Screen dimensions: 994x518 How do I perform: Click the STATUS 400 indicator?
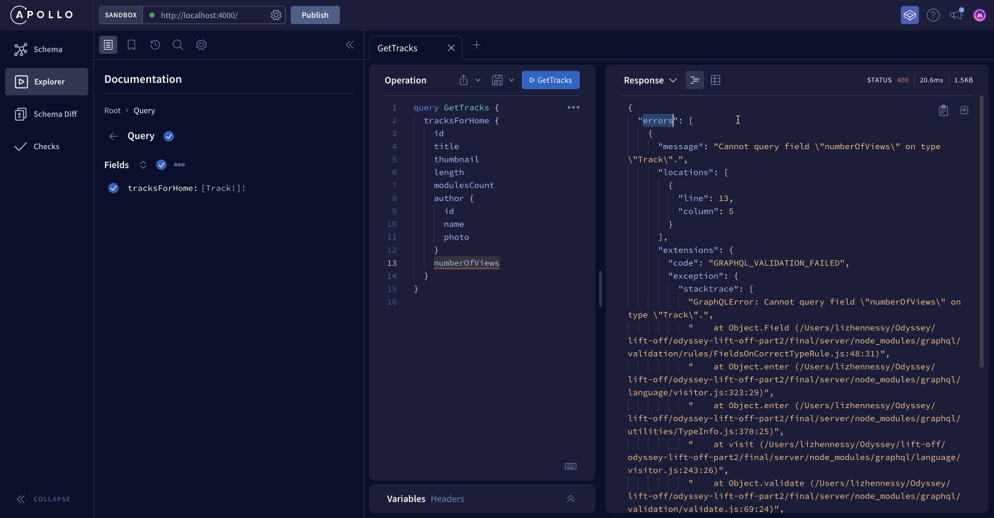click(x=888, y=80)
